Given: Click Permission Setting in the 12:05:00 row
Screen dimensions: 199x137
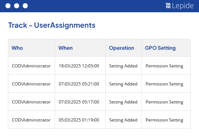Looking at the screenshot, I should tap(164, 66).
